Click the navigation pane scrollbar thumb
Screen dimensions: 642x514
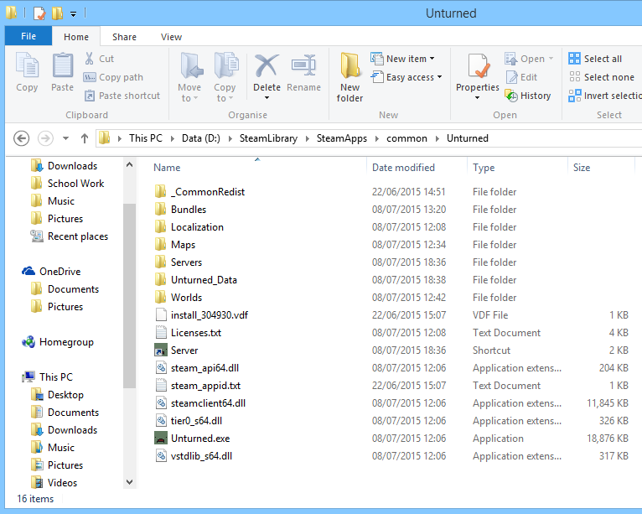click(129, 296)
